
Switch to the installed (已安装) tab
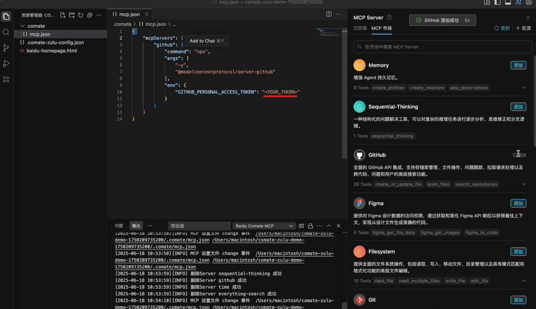[360, 28]
